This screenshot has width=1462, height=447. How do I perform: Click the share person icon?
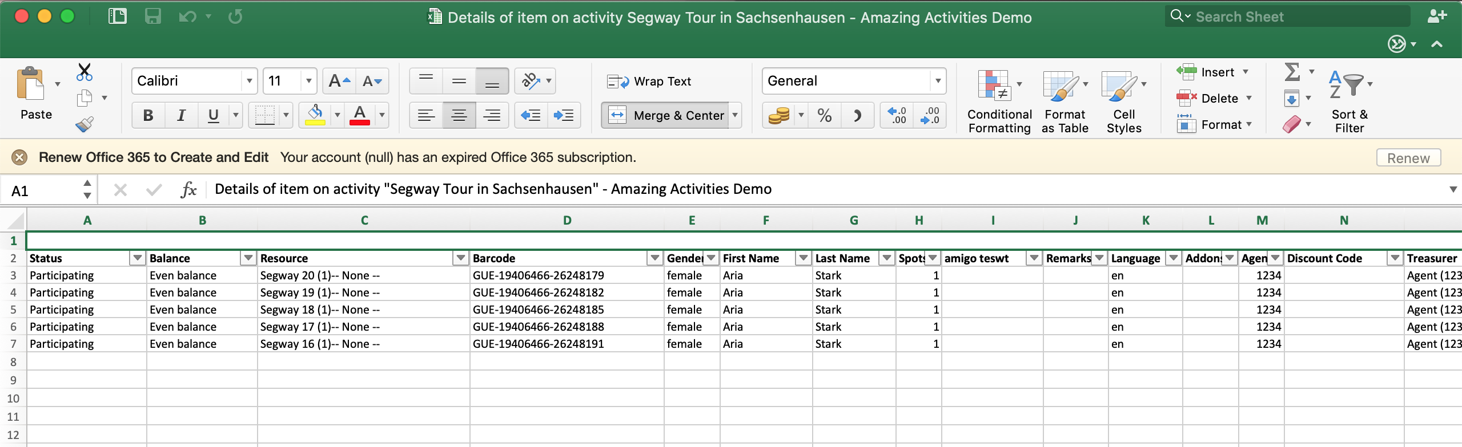[1437, 16]
